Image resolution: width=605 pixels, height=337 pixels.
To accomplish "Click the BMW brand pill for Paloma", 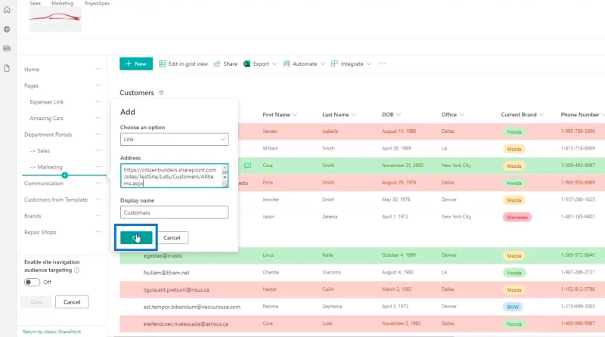I will click(513, 307).
